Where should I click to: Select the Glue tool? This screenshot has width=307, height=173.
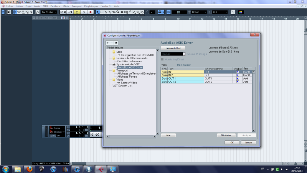(x=110, y=12)
